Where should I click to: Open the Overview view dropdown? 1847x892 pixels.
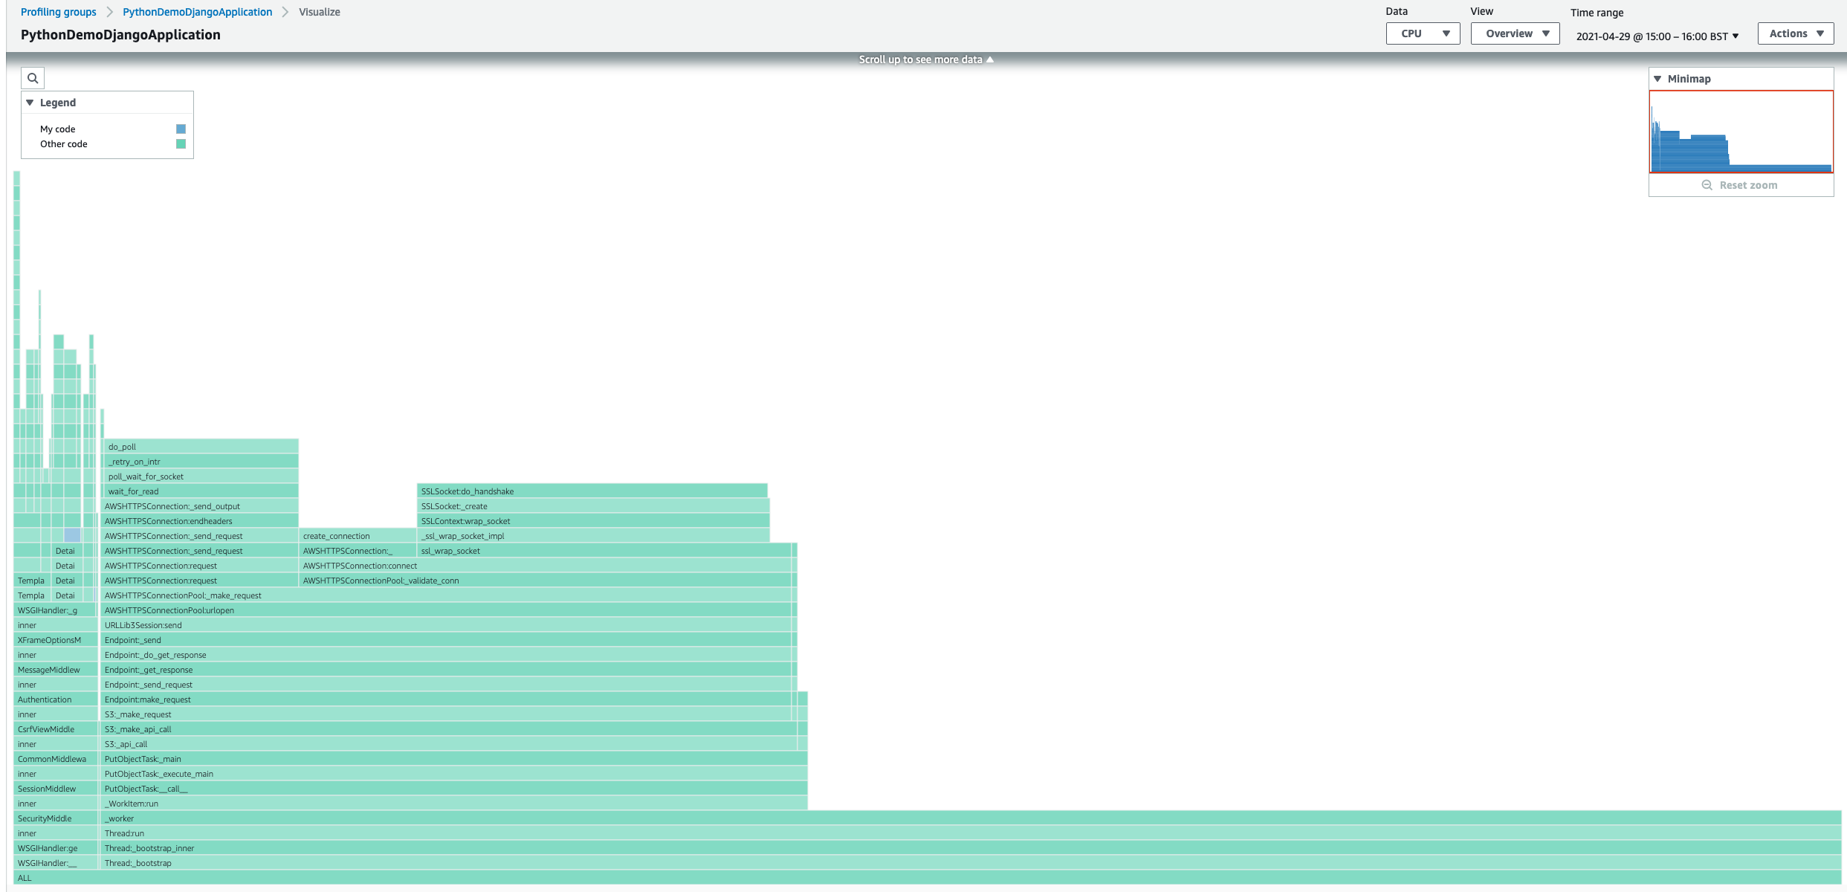point(1514,33)
